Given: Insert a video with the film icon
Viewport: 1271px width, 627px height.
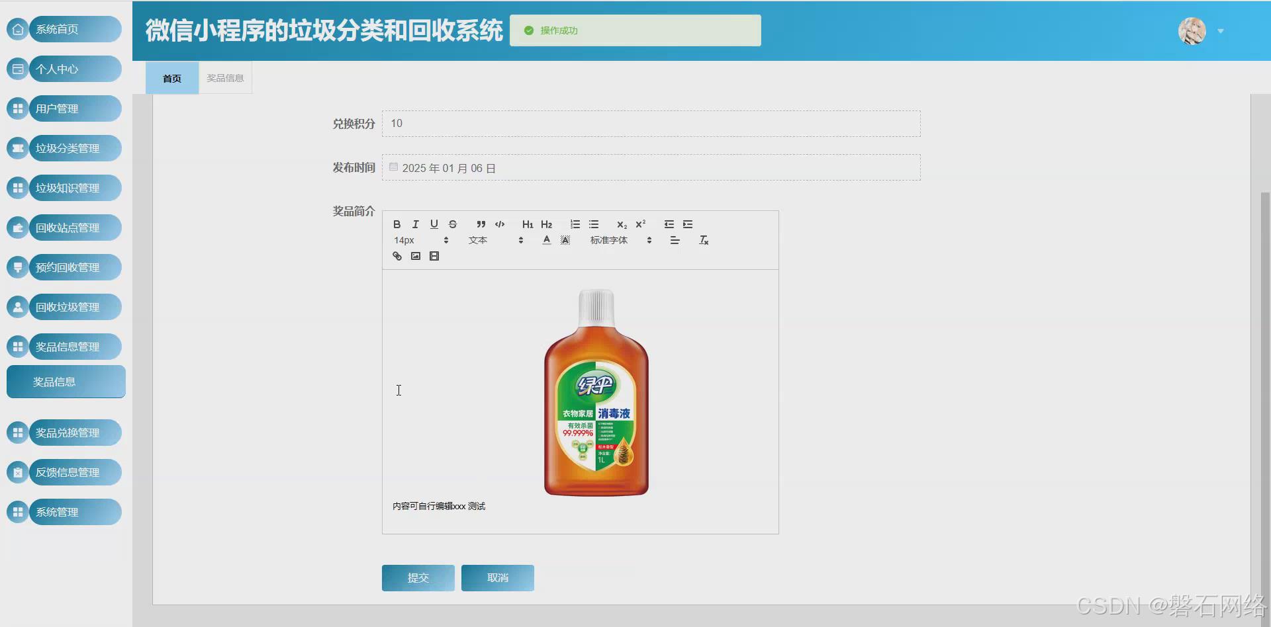Looking at the screenshot, I should (x=434, y=256).
